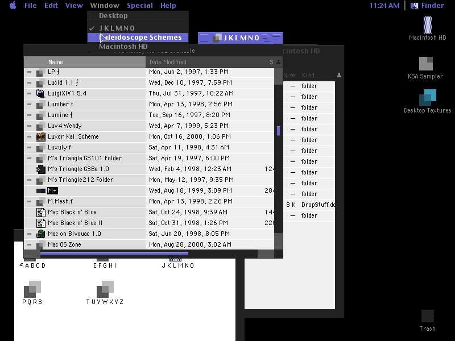Select the LuigiXIV1.5.4 file icon
The height and width of the screenshot is (341, 455).
pos(40,94)
